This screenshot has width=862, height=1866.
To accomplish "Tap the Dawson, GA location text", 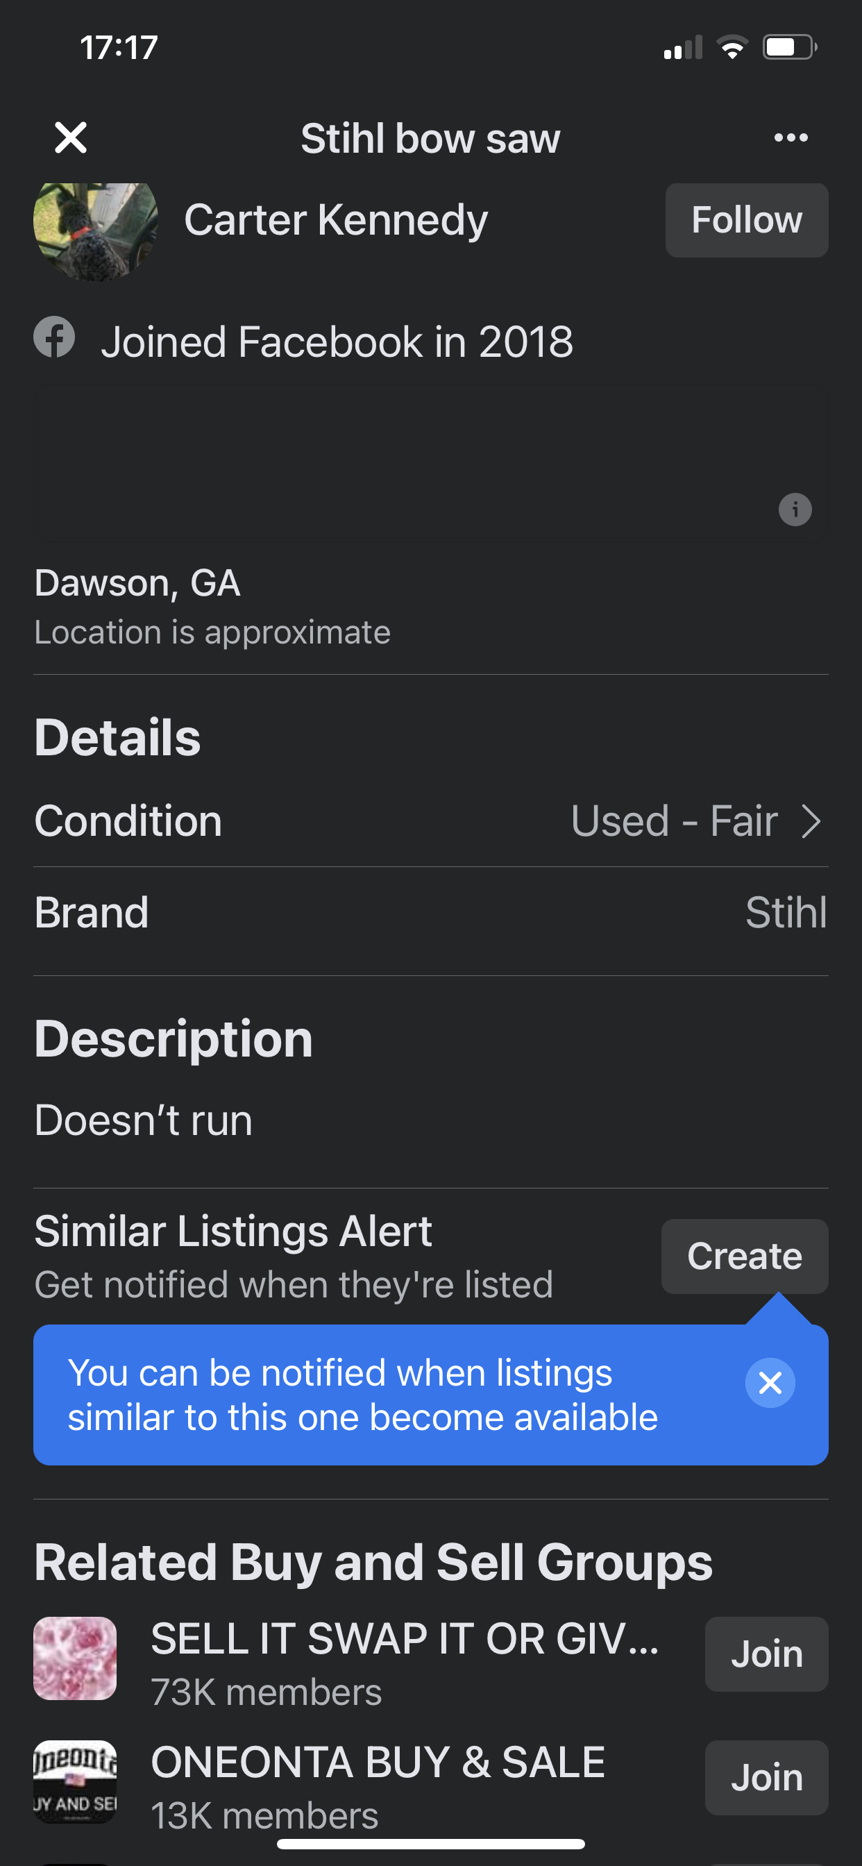I will tap(137, 583).
